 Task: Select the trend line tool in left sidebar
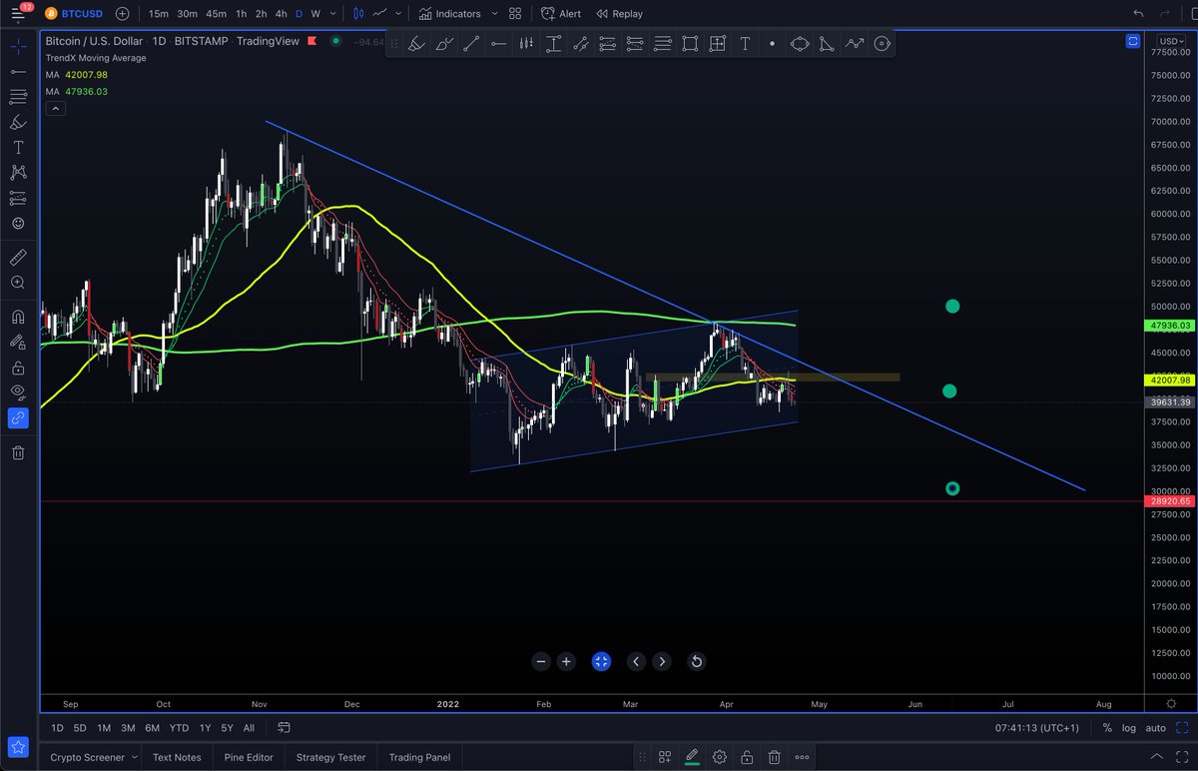pyautogui.click(x=18, y=71)
